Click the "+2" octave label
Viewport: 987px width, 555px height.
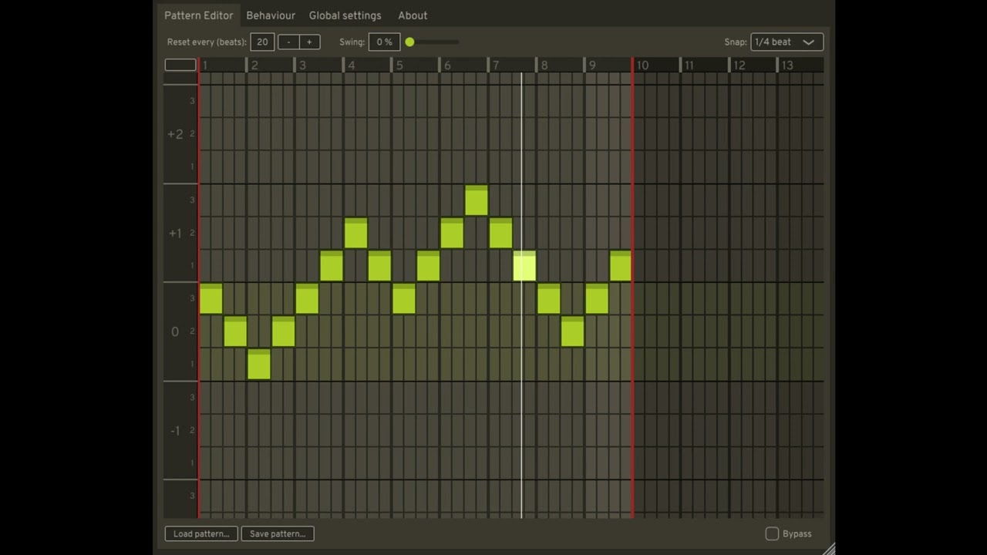click(175, 134)
